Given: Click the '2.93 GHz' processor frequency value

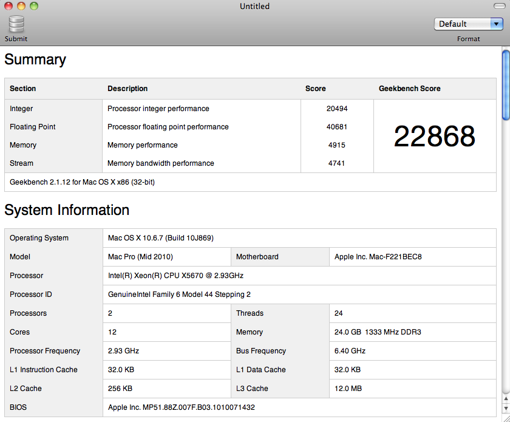Looking at the screenshot, I should 123,351.
